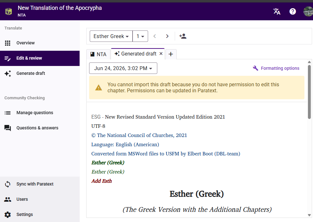The width and height of the screenshot is (313, 222).
Task: Click the language translate icon in header
Action: click(277, 11)
